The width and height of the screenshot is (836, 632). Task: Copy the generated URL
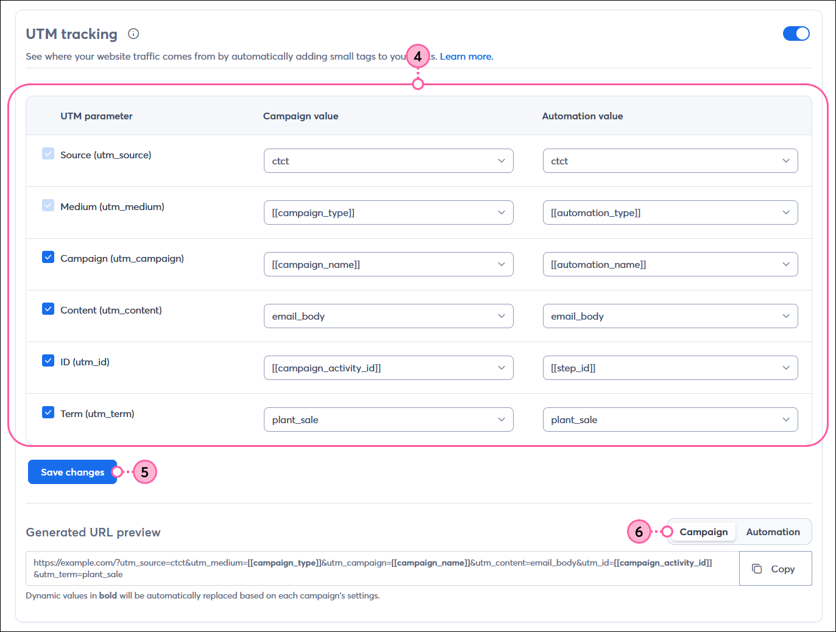coord(775,569)
